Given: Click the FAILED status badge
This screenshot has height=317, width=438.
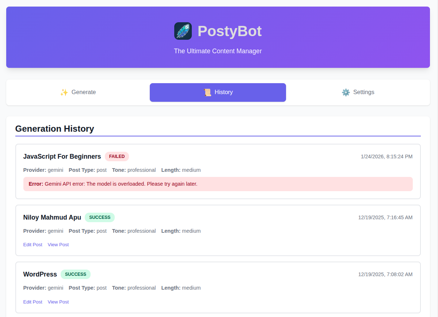Looking at the screenshot, I should click(x=117, y=156).
